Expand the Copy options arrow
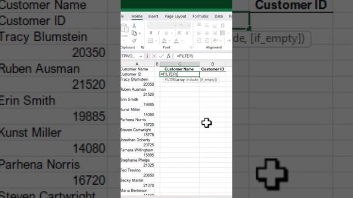 (140, 34)
